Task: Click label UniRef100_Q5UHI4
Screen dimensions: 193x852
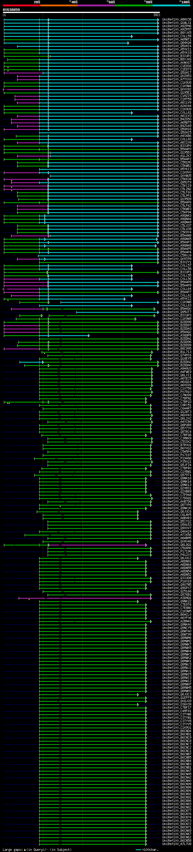Action: (177, 46)
